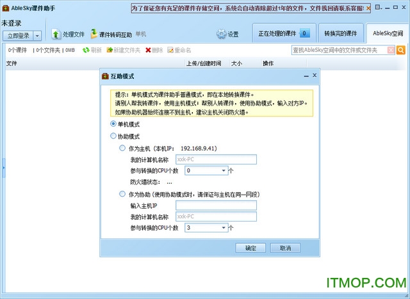Switch to 转换完的课件 tab

[341, 33]
